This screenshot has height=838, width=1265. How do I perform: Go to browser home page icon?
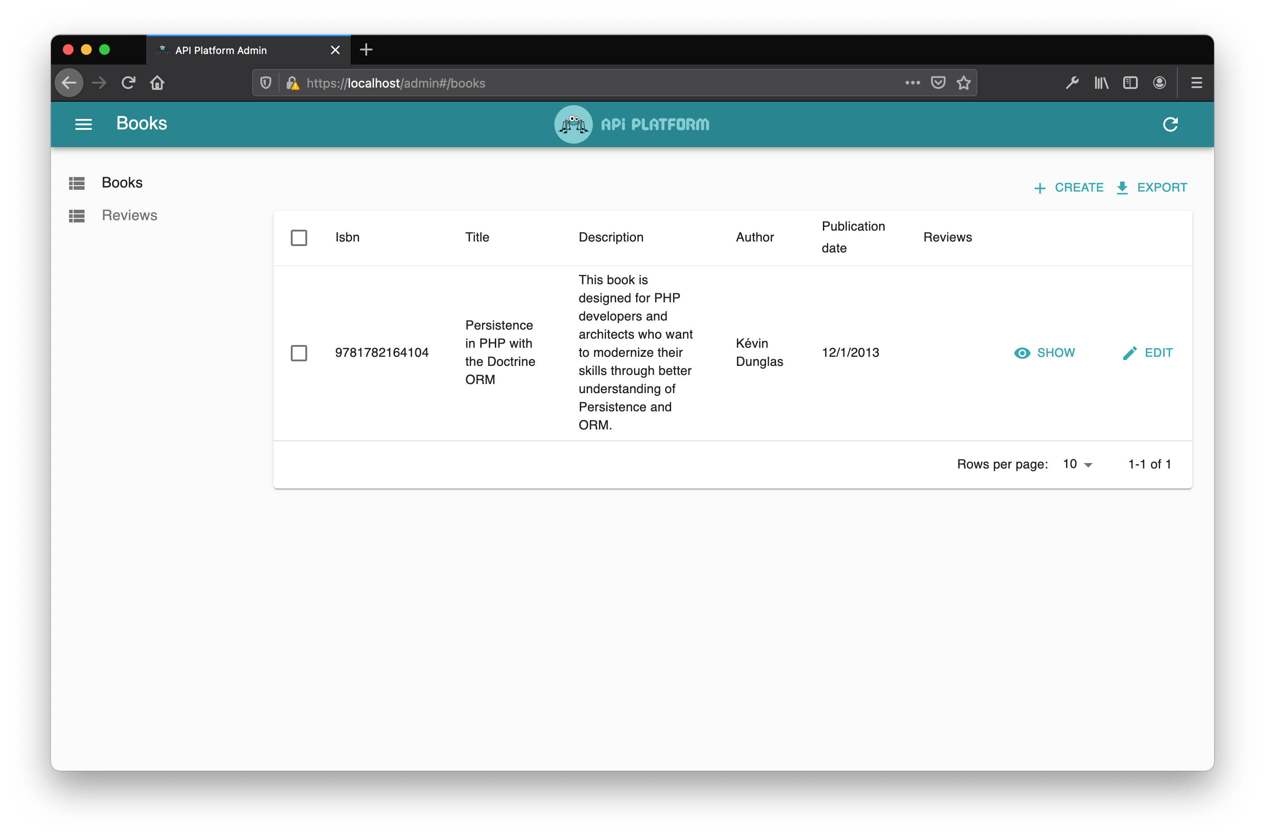click(x=157, y=83)
